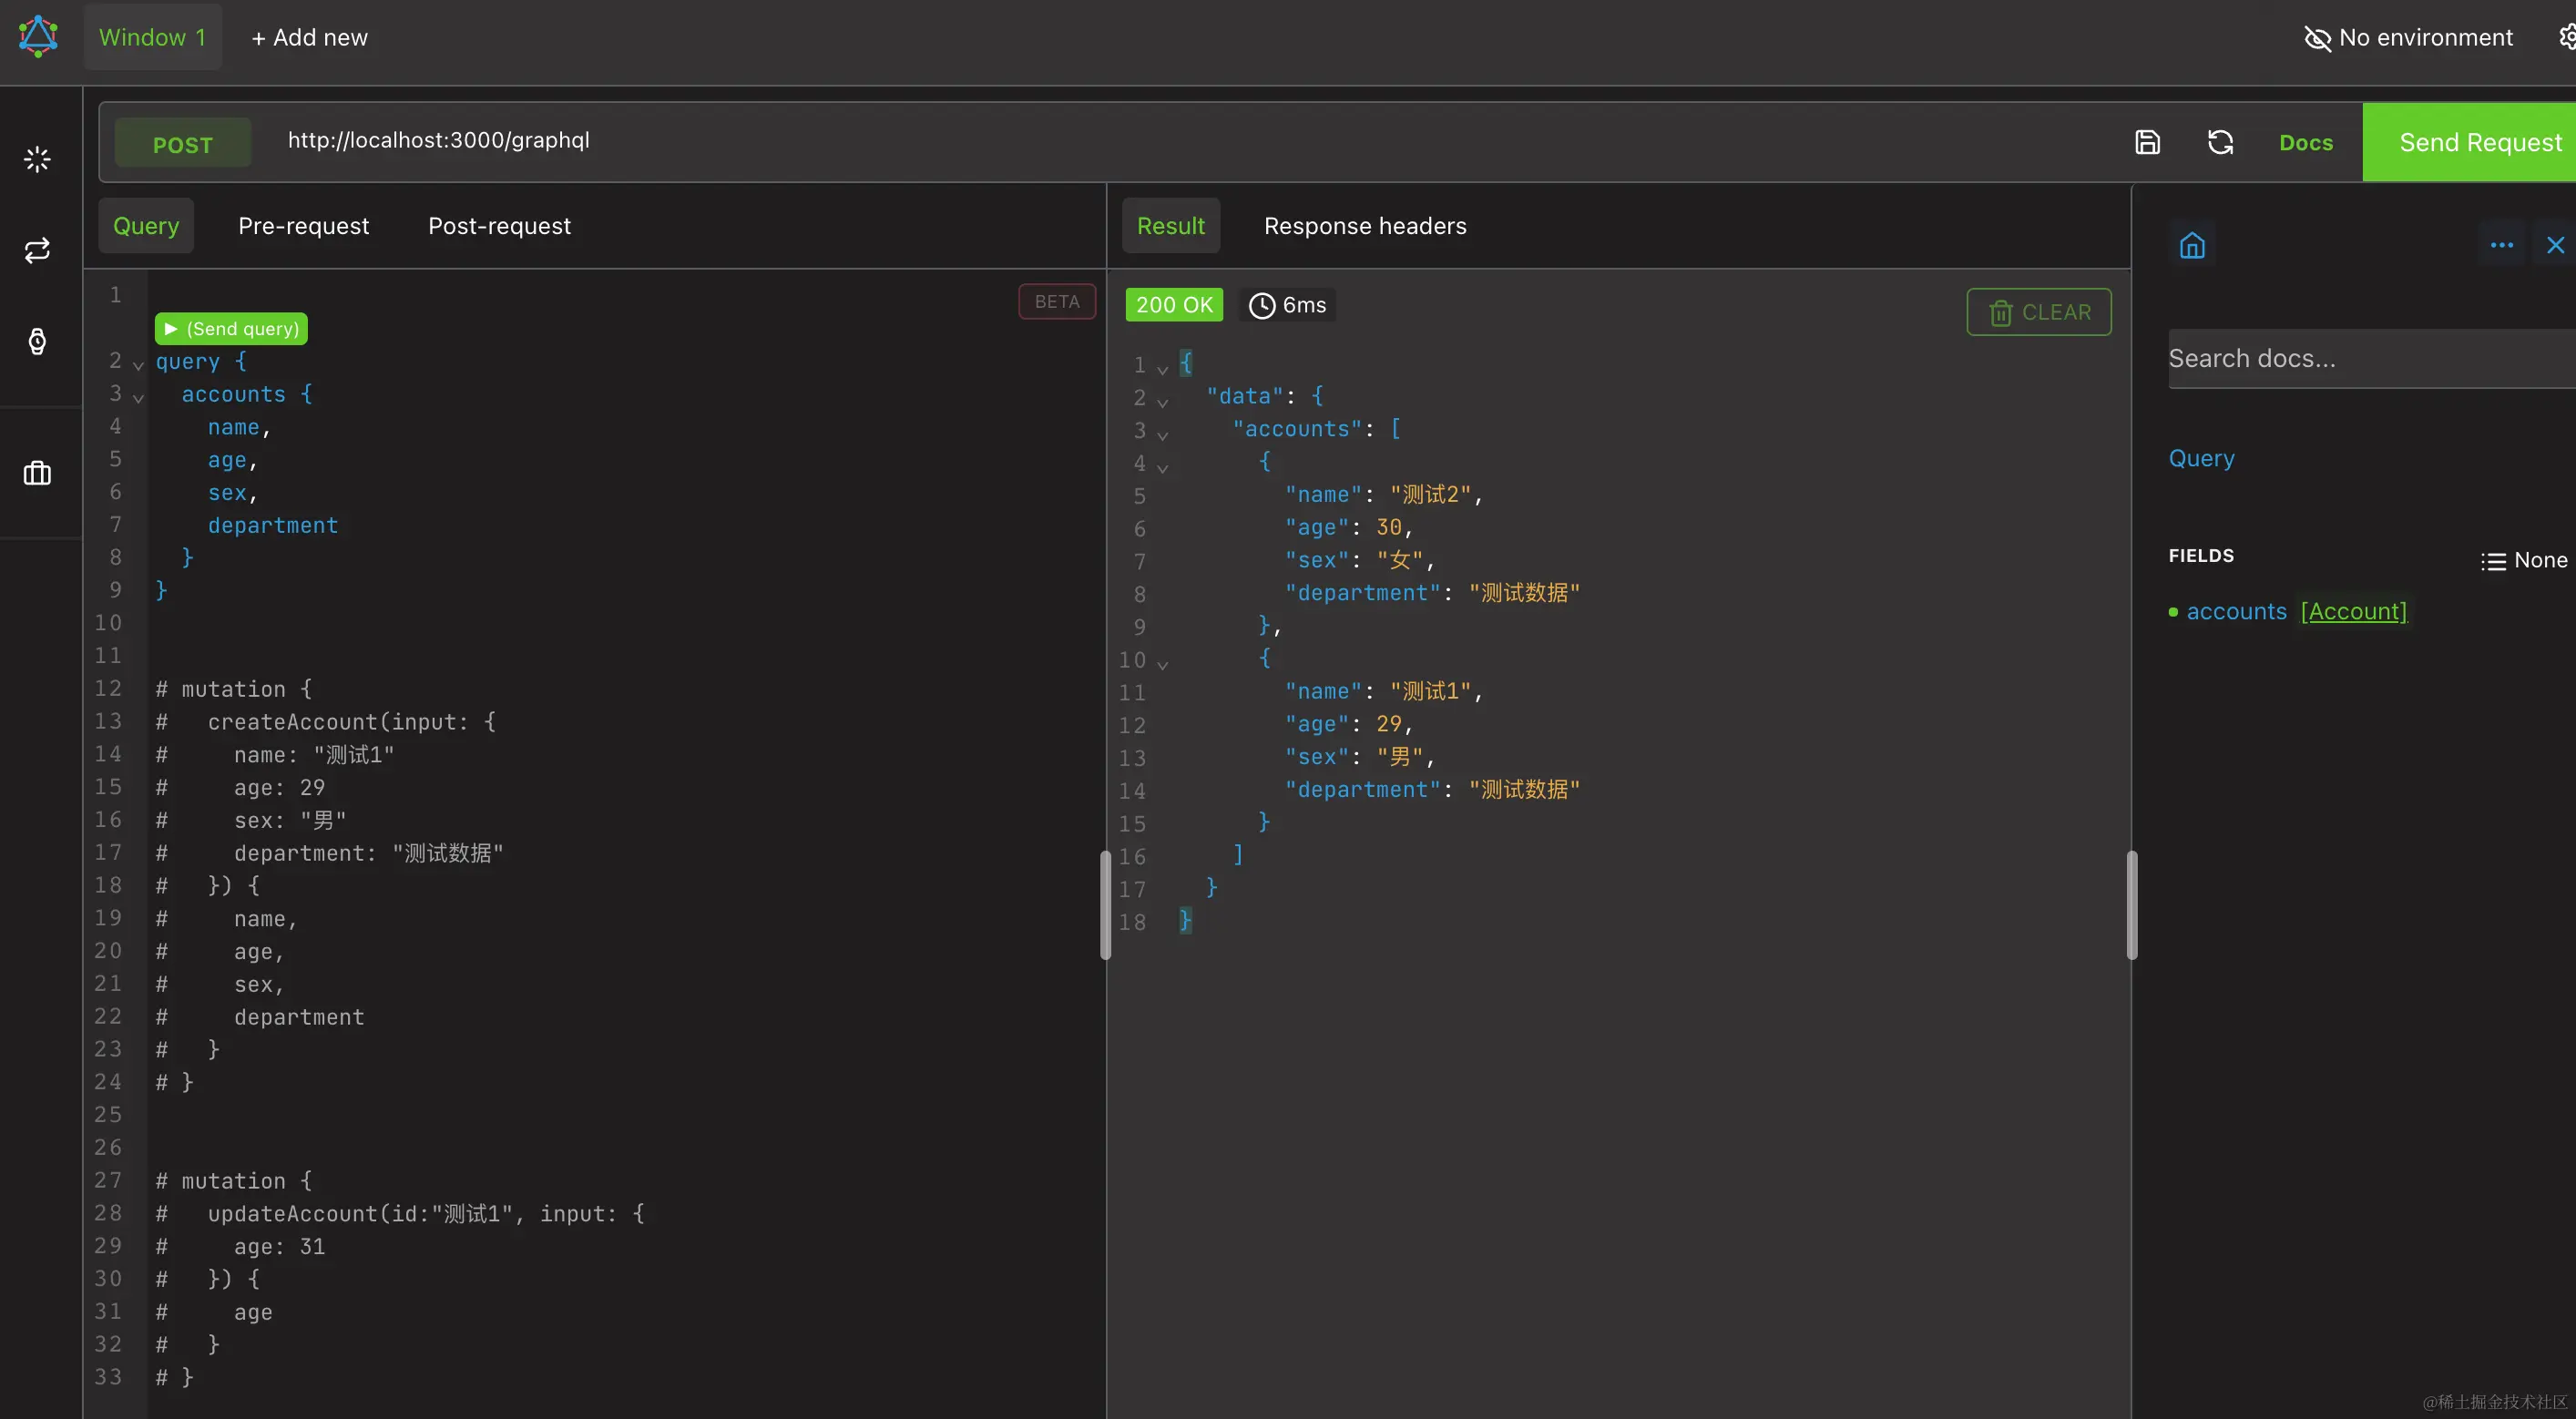2576x1419 pixels.
Task: Collapse query block at line 2
Action: [x=138, y=365]
